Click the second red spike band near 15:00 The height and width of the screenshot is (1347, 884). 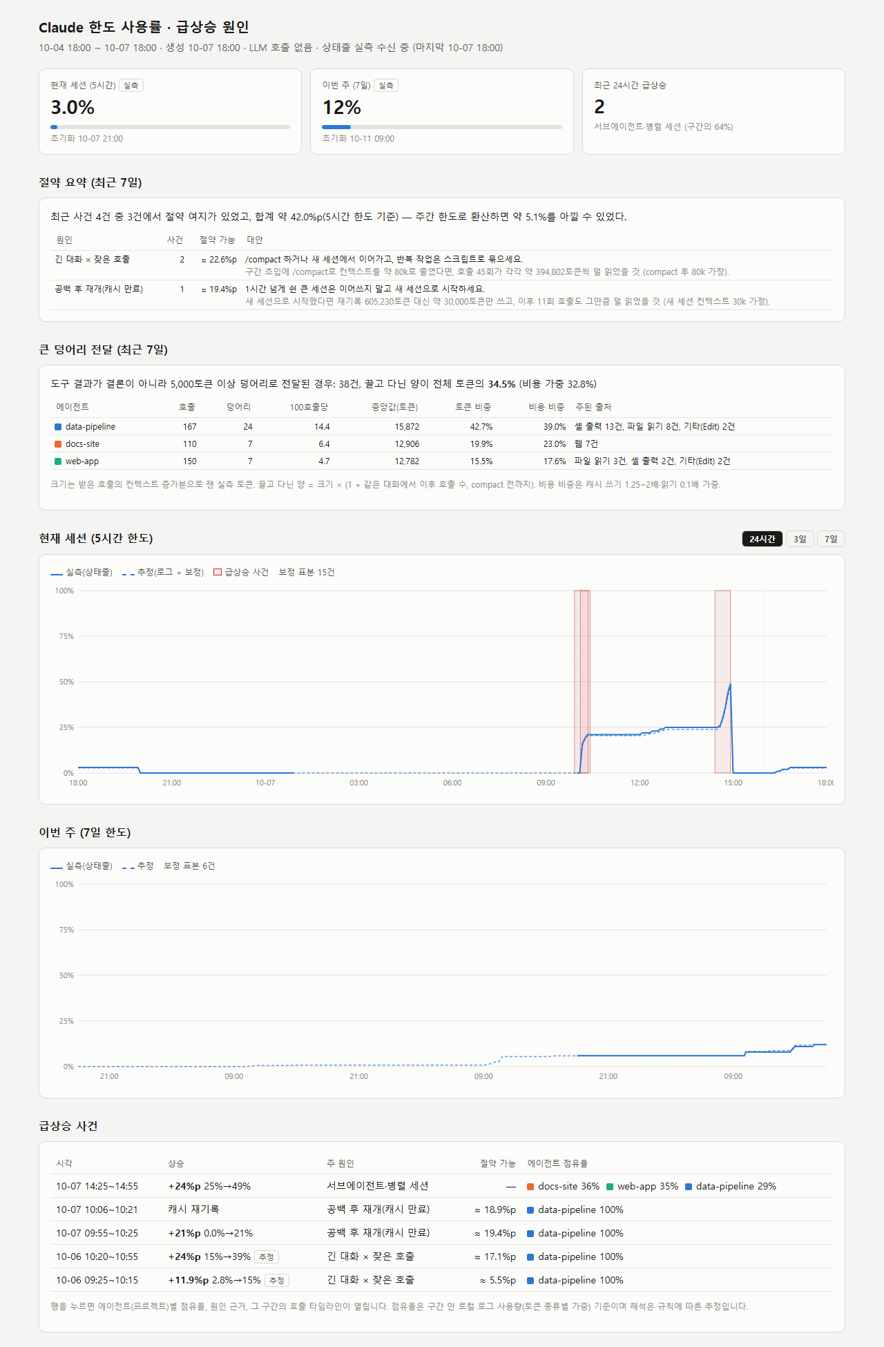pos(722,682)
